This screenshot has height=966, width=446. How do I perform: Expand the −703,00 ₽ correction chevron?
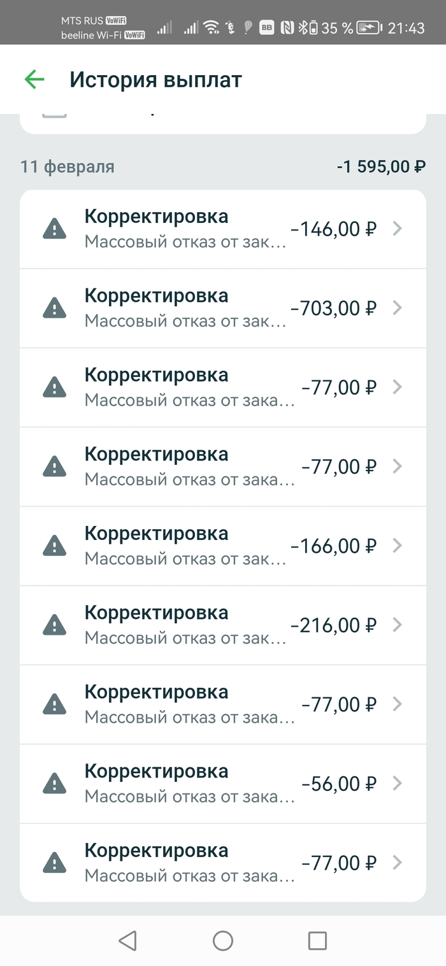pos(397,308)
